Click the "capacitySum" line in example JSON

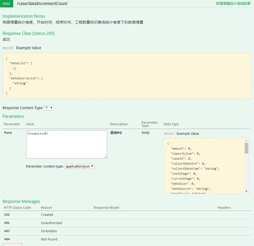tap(186, 154)
